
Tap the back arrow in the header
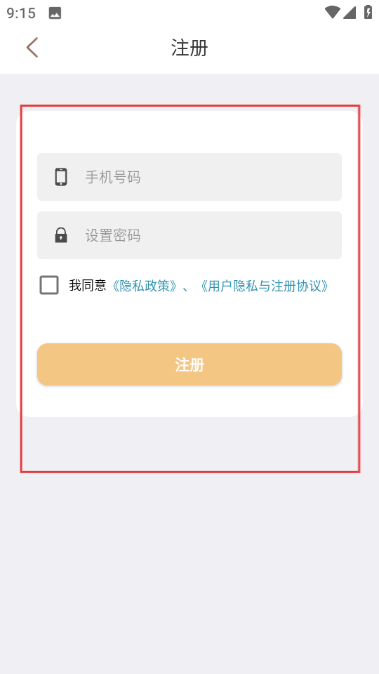point(32,47)
